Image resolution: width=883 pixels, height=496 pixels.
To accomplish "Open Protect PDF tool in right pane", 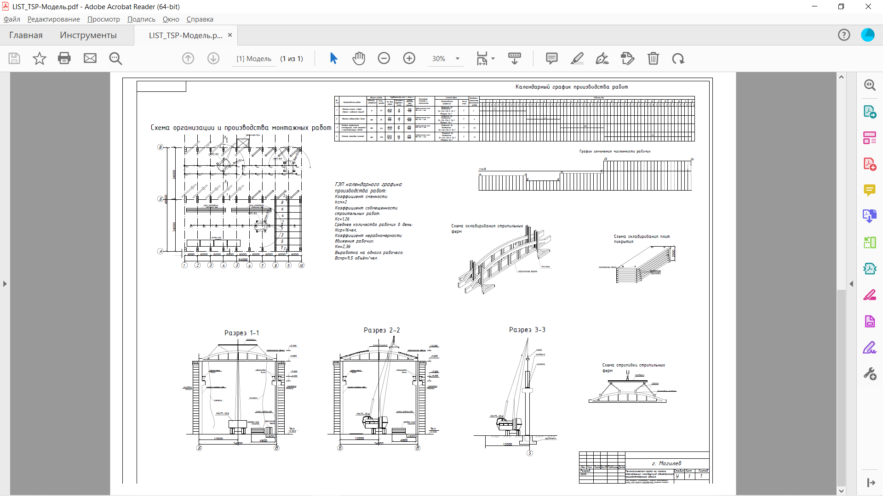I will [x=870, y=321].
